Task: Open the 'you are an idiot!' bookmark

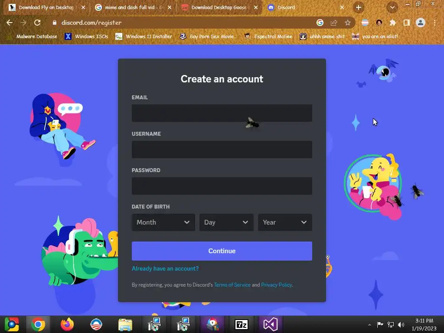Action: click(375, 36)
